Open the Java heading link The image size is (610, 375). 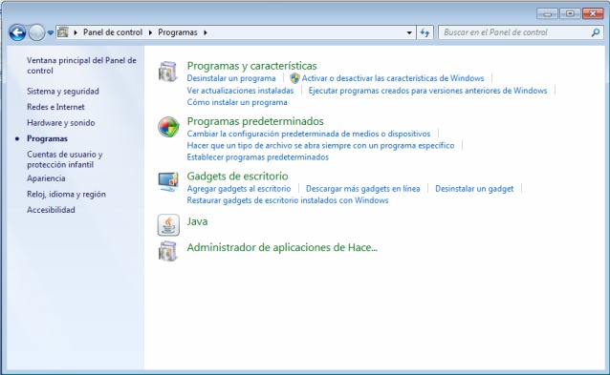pyautogui.click(x=197, y=221)
